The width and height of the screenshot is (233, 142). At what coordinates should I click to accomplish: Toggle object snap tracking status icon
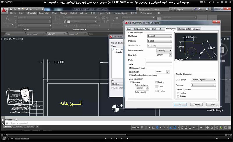pos(171,127)
